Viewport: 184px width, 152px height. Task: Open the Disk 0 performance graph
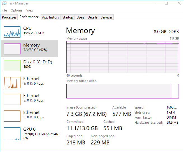click(x=12, y=66)
